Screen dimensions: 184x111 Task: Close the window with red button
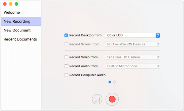pyautogui.click(x=5, y=4)
